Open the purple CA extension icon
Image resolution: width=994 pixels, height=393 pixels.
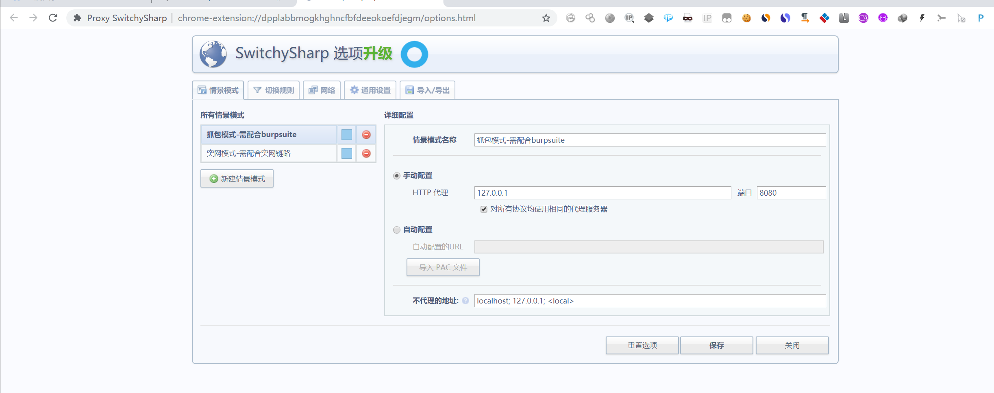pos(863,18)
